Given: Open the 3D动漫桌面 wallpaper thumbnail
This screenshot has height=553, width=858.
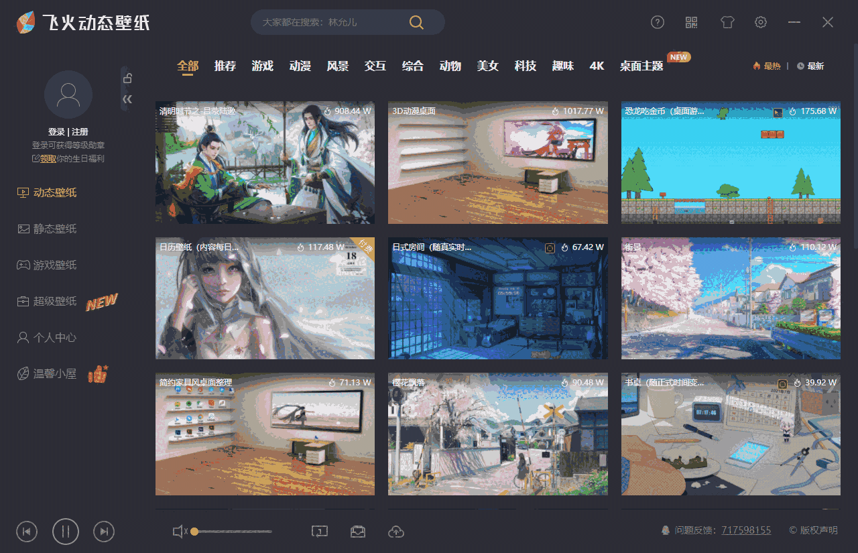Looking at the screenshot, I should click(x=498, y=163).
